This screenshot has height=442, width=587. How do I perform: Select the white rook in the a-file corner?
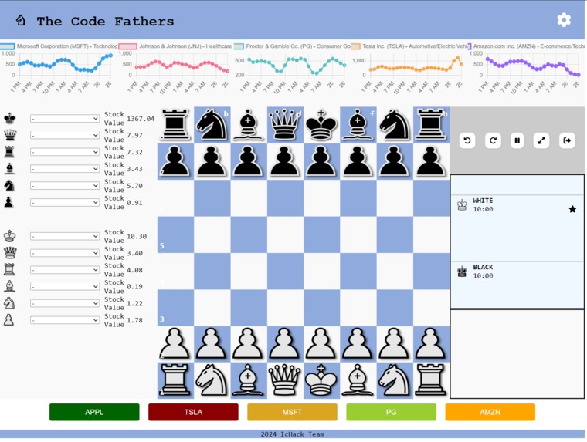tap(175, 380)
